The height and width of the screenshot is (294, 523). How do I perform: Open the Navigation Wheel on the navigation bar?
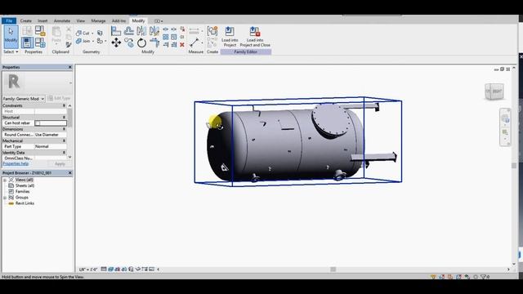tap(505, 118)
